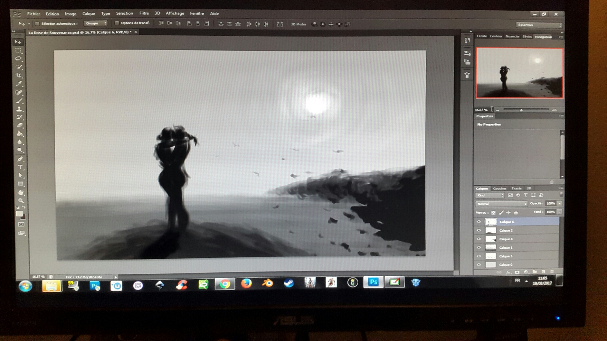The image size is (607, 341).
Task: Open Google Chrome from the taskbar
Action: (x=225, y=284)
